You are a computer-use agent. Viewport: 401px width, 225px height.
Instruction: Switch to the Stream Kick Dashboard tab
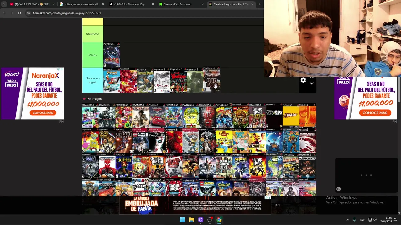tap(179, 4)
